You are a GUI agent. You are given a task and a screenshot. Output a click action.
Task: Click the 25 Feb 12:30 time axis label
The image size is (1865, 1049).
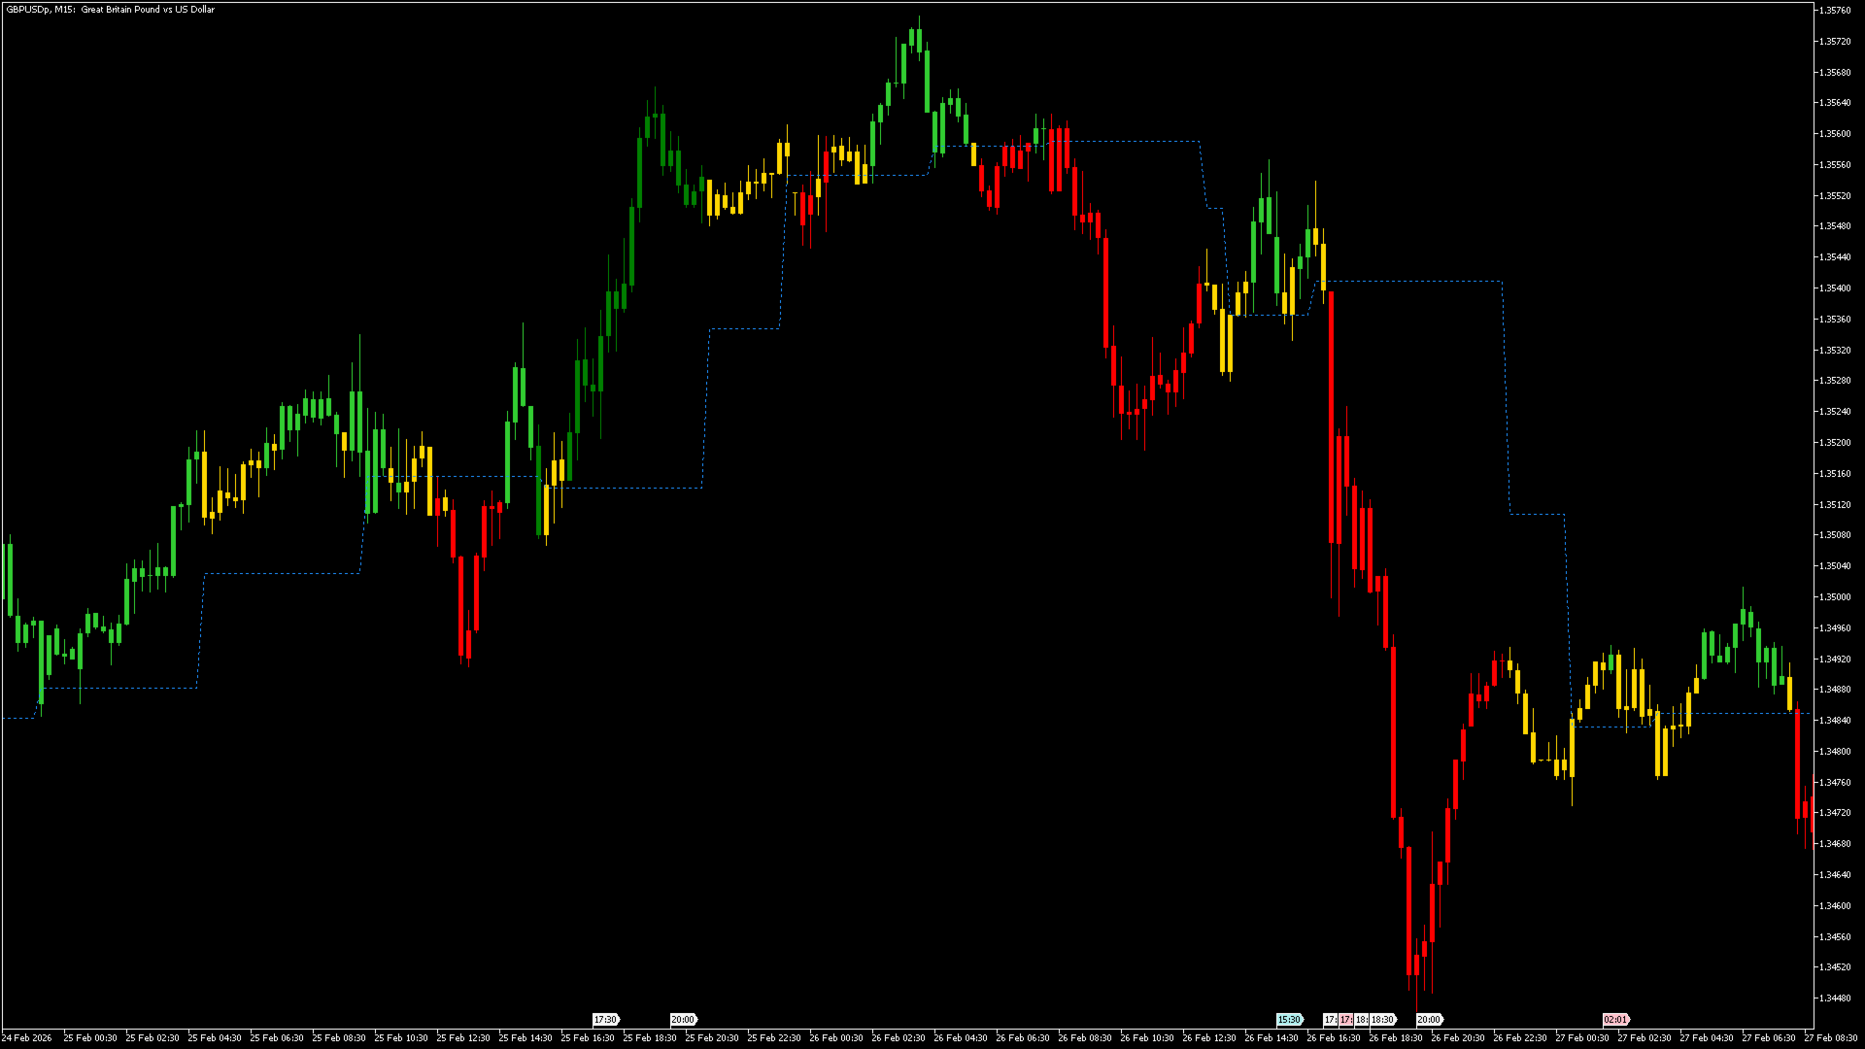(x=463, y=1038)
